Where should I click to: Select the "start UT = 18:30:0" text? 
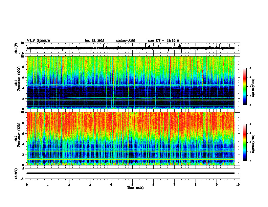tap(163, 41)
